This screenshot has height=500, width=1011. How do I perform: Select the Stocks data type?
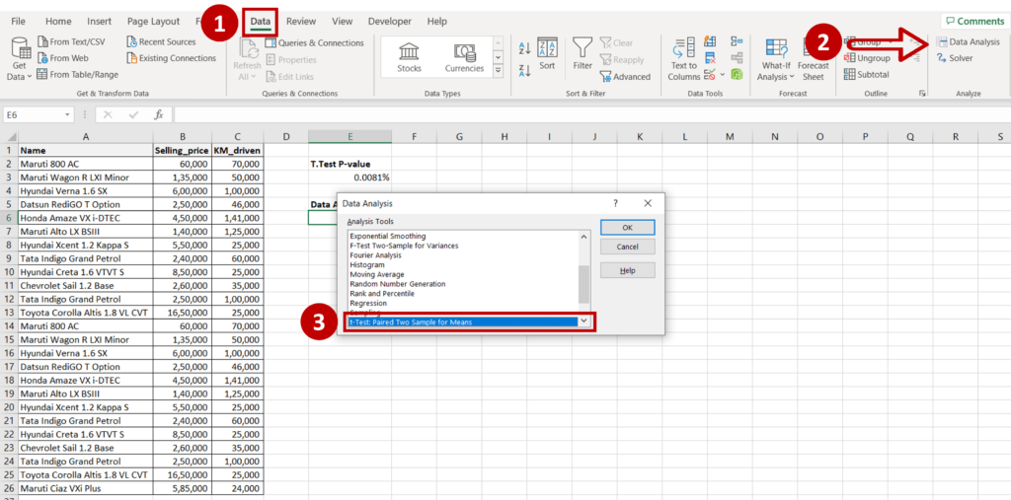click(409, 58)
